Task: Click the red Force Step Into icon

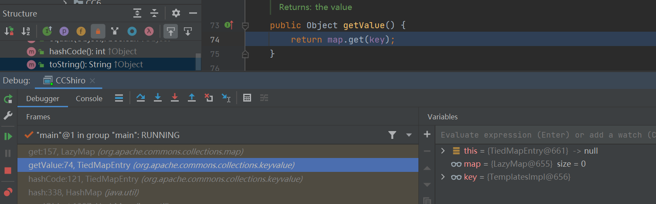Action: (x=175, y=98)
